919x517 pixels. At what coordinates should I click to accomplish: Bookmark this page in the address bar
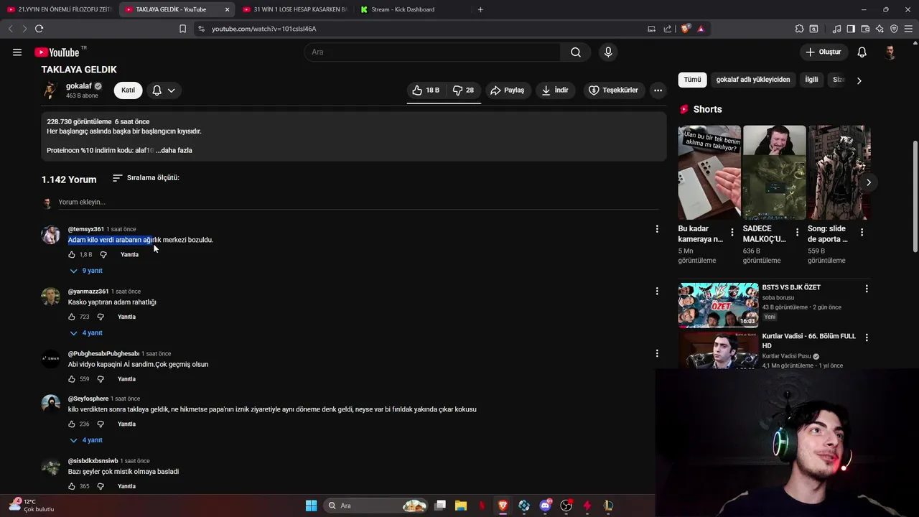pyautogui.click(x=182, y=29)
